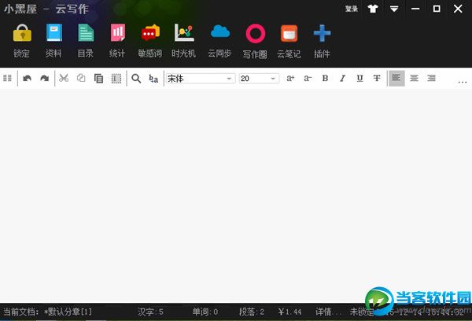Open 详情 details in status bar

coord(328,312)
